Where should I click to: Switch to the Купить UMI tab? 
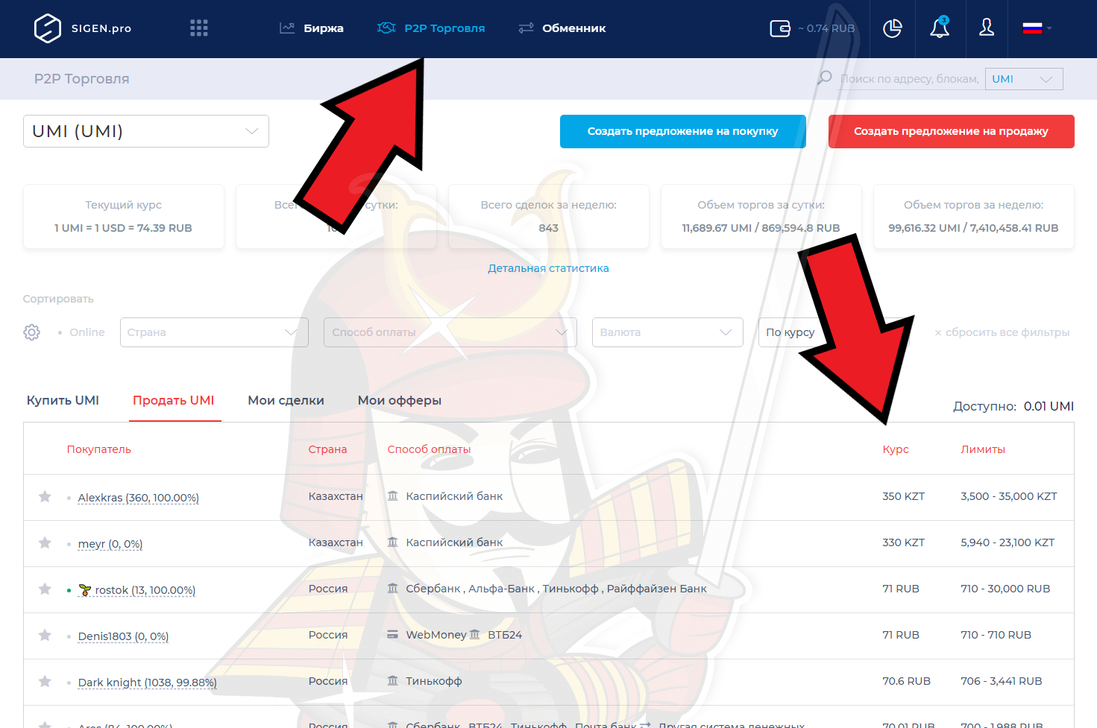(x=63, y=400)
